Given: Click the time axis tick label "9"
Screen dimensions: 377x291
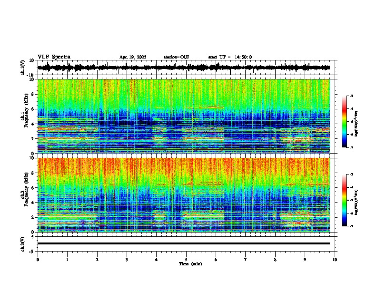Looking at the screenshot, I should point(305,260).
